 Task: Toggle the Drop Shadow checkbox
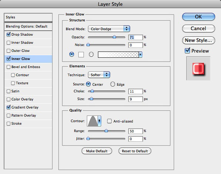click(x=8, y=35)
